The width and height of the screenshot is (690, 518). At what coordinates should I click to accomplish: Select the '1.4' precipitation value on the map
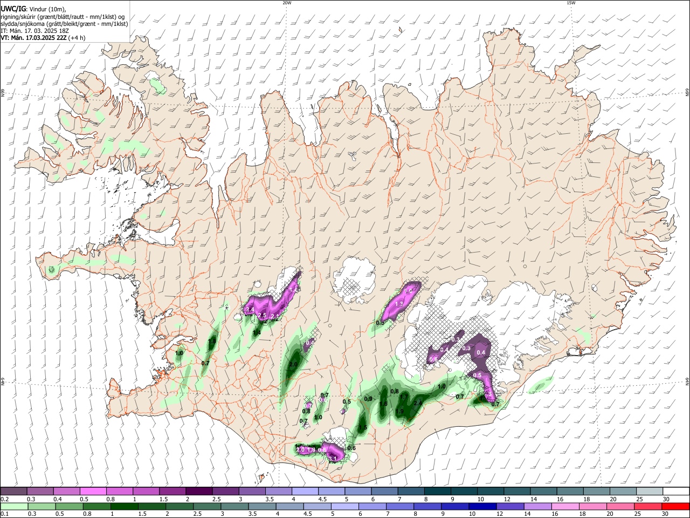click(257, 333)
